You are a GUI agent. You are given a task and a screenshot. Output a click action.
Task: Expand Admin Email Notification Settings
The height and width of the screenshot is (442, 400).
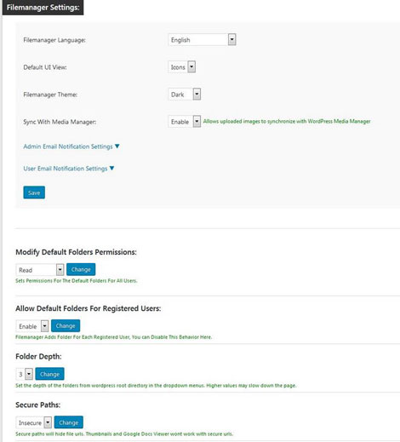click(x=68, y=146)
